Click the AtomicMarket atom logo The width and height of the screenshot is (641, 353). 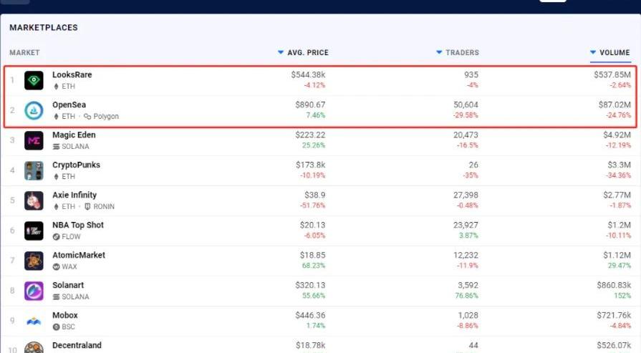34,261
